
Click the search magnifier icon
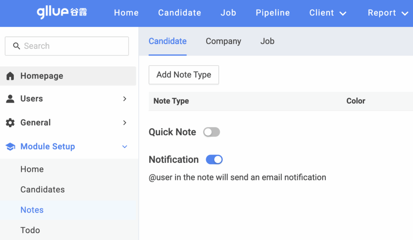coord(17,46)
